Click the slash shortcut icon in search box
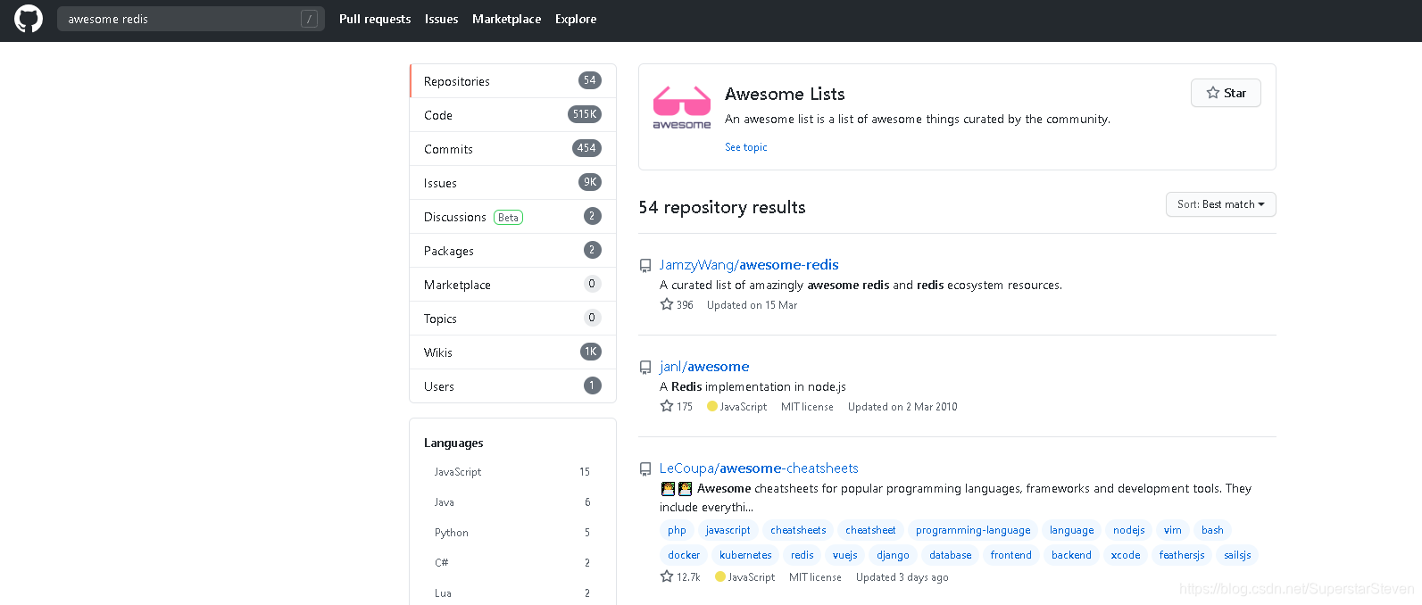This screenshot has height=605, width=1422. pos(309,19)
